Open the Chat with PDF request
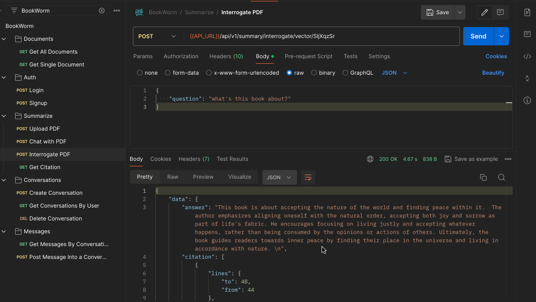536x302 pixels. pos(48,142)
